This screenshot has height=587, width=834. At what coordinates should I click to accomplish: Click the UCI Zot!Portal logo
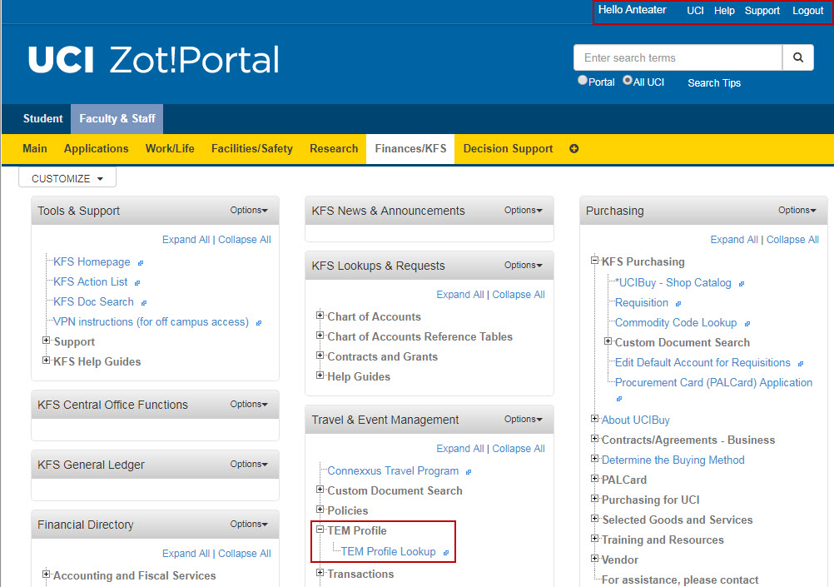[x=154, y=59]
